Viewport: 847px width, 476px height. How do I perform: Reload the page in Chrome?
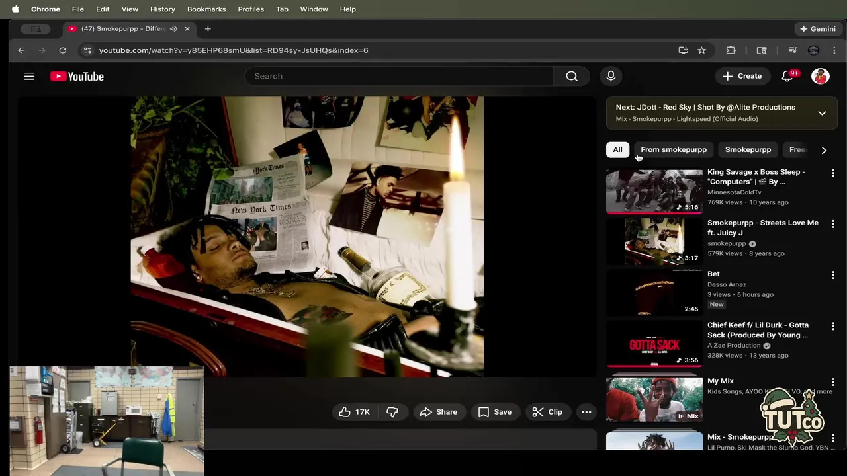[x=63, y=50]
